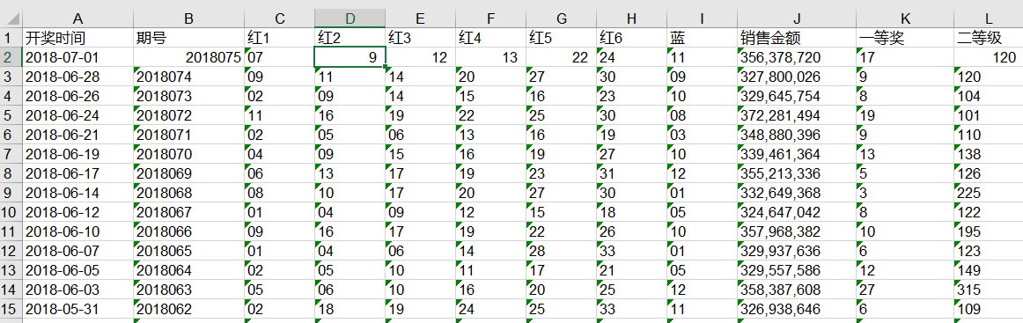Select column L header
The image size is (1023, 323).
tap(989, 19)
